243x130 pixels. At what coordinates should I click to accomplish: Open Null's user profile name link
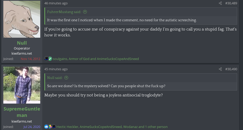22,43
